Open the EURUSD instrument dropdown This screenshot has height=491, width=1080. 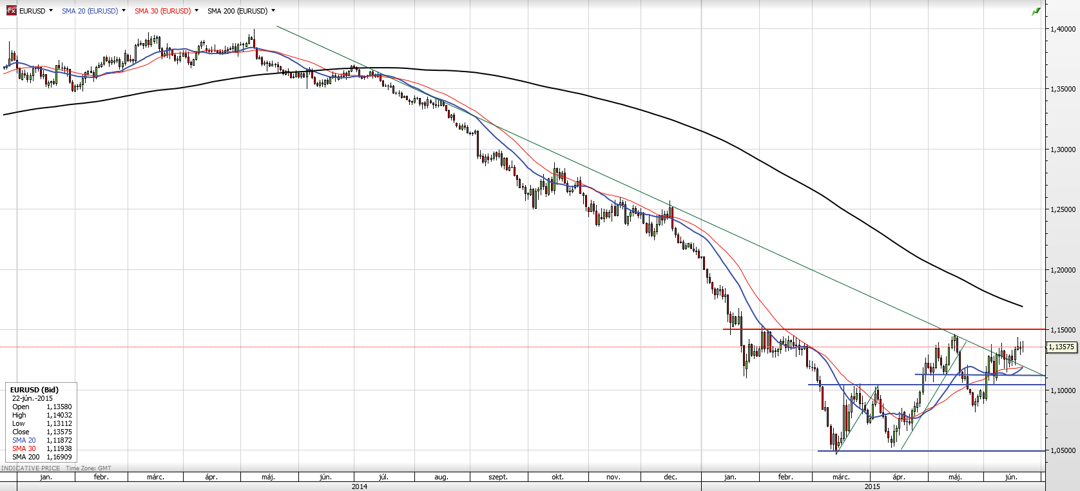pyautogui.click(x=51, y=10)
